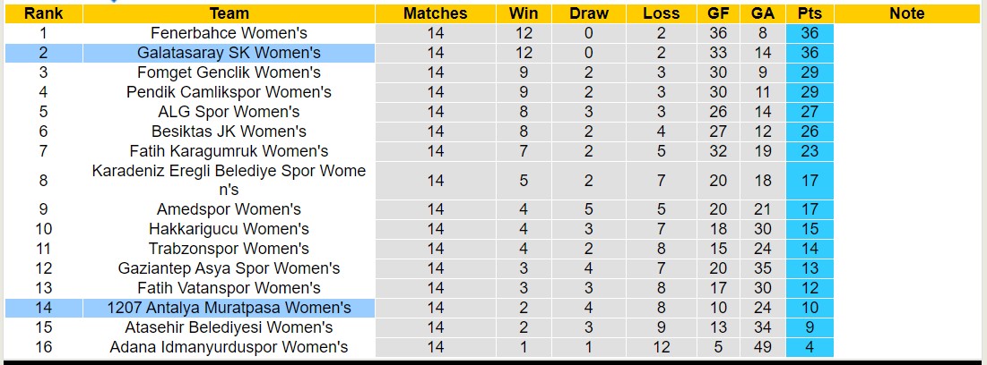Open Karadeniz Eregli Belediye Spor Women's

[229, 180]
